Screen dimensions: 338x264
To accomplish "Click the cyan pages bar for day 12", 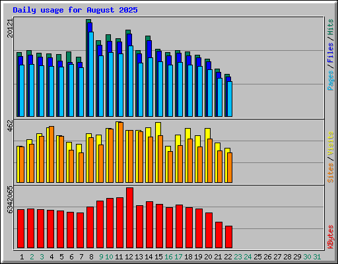I will point(131,81).
